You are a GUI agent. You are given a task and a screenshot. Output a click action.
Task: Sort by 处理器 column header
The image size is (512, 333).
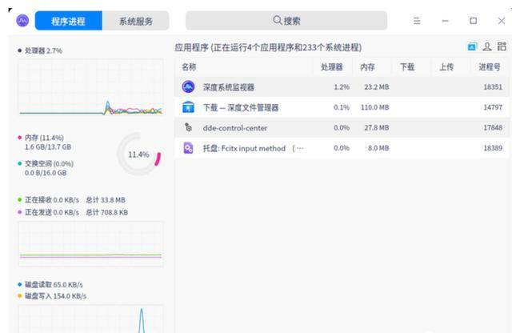click(x=331, y=67)
